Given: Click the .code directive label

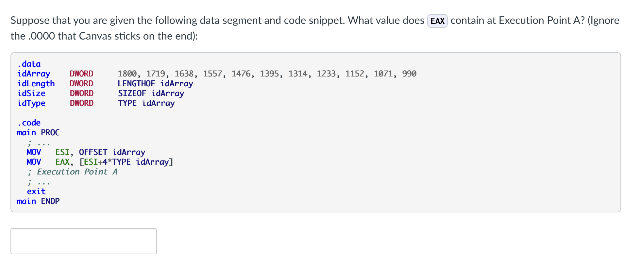Looking at the screenshot, I should pos(29,123).
